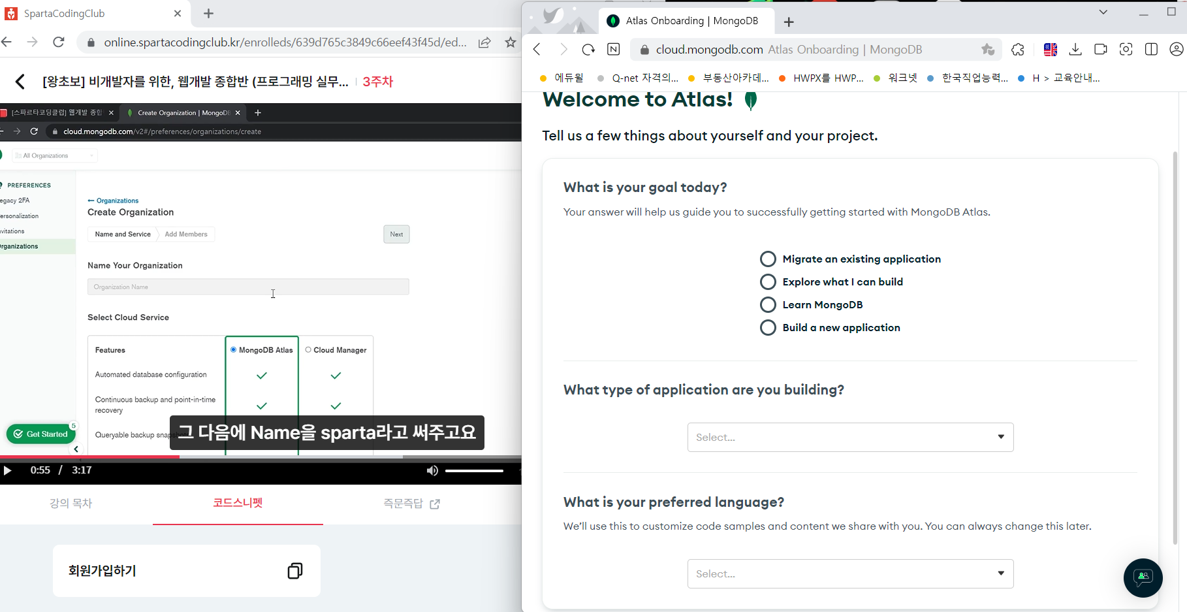Open the 즉문즉답 external tab
The image size is (1187, 612).
[412, 504]
